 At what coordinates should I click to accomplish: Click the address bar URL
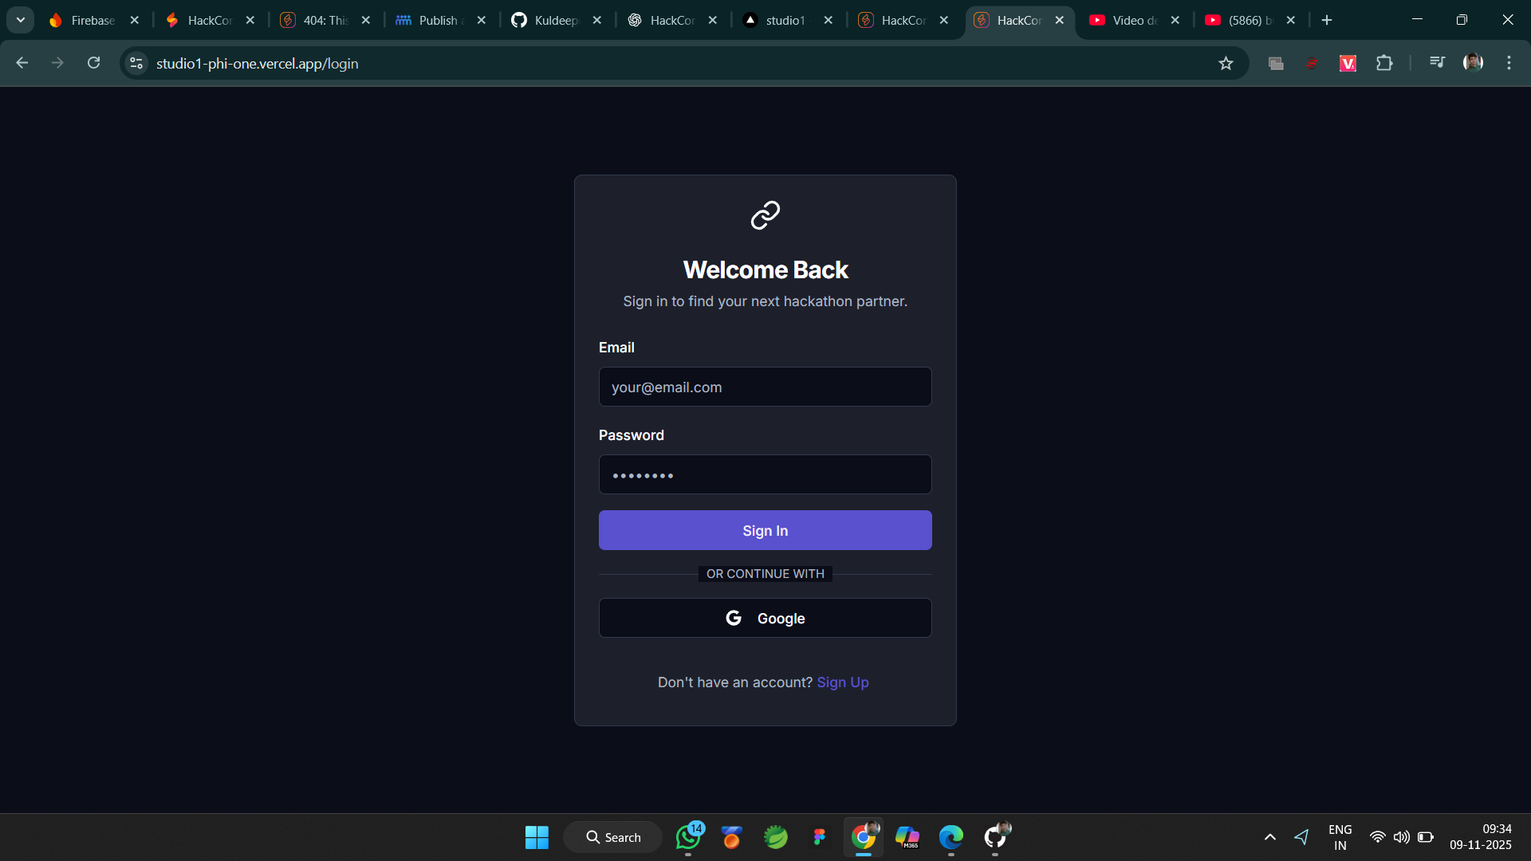257,63
